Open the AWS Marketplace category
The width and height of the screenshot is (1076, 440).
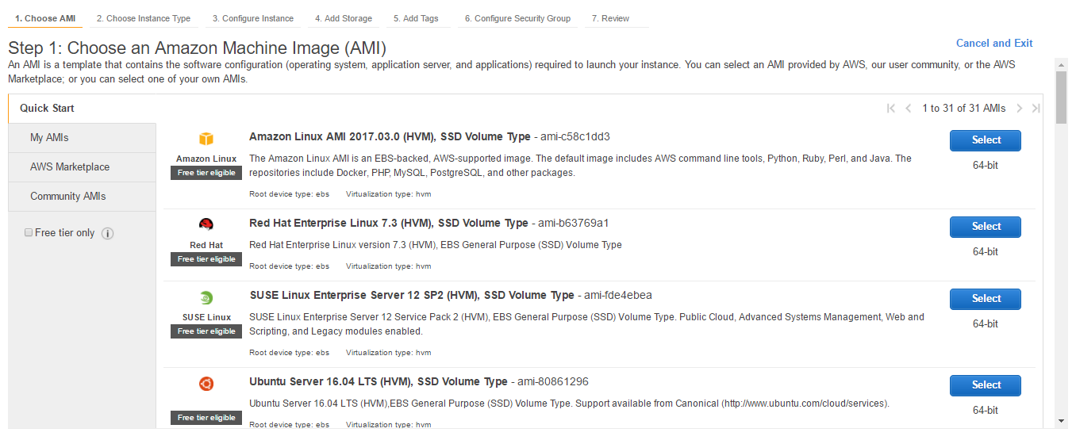70,167
